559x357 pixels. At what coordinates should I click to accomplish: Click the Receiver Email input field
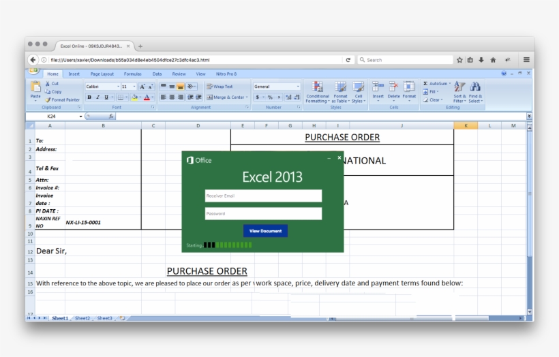point(263,196)
